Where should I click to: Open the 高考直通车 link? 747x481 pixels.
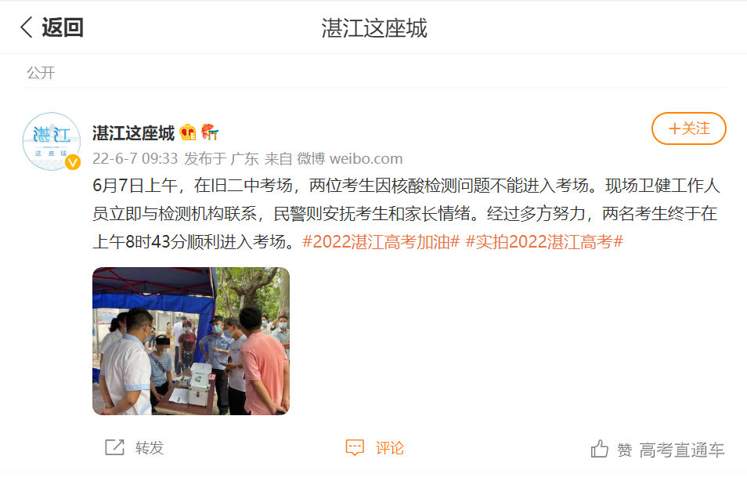(682, 450)
